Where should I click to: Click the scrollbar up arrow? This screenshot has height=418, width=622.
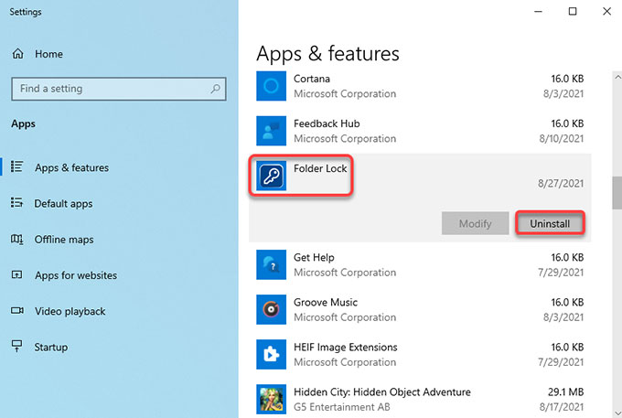point(617,78)
